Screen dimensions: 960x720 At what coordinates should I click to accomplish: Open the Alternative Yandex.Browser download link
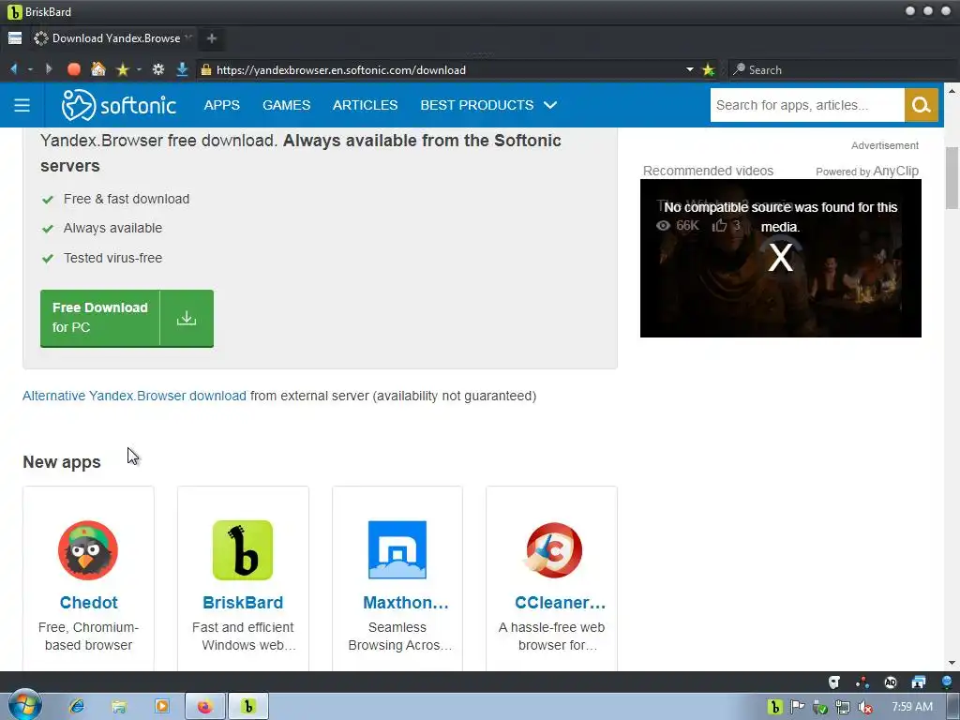134,396
